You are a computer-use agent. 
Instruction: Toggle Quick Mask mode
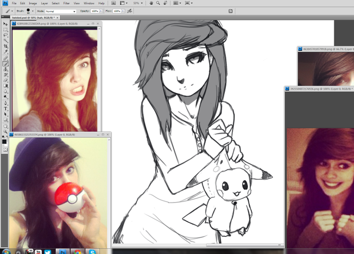pyautogui.click(x=5, y=150)
